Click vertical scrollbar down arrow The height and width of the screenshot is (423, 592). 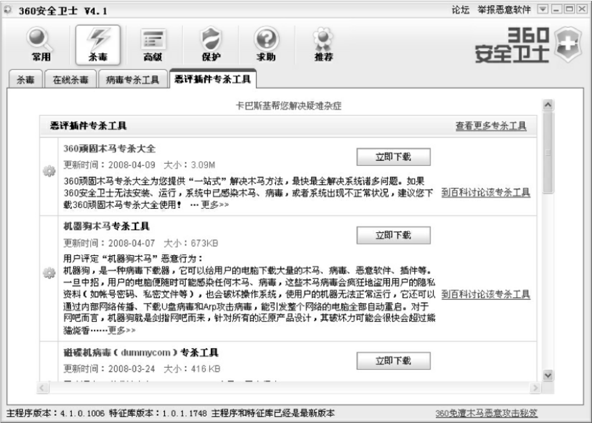[x=548, y=375]
